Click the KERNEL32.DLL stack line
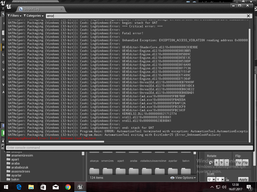257x192 pixels. click(x=92, y=114)
